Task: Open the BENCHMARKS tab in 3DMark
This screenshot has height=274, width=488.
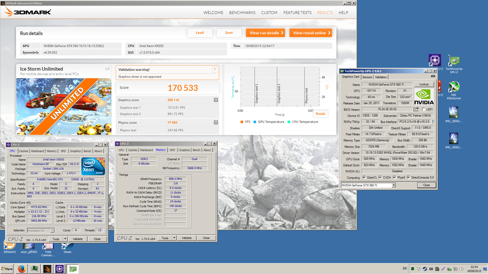Action: point(242,12)
